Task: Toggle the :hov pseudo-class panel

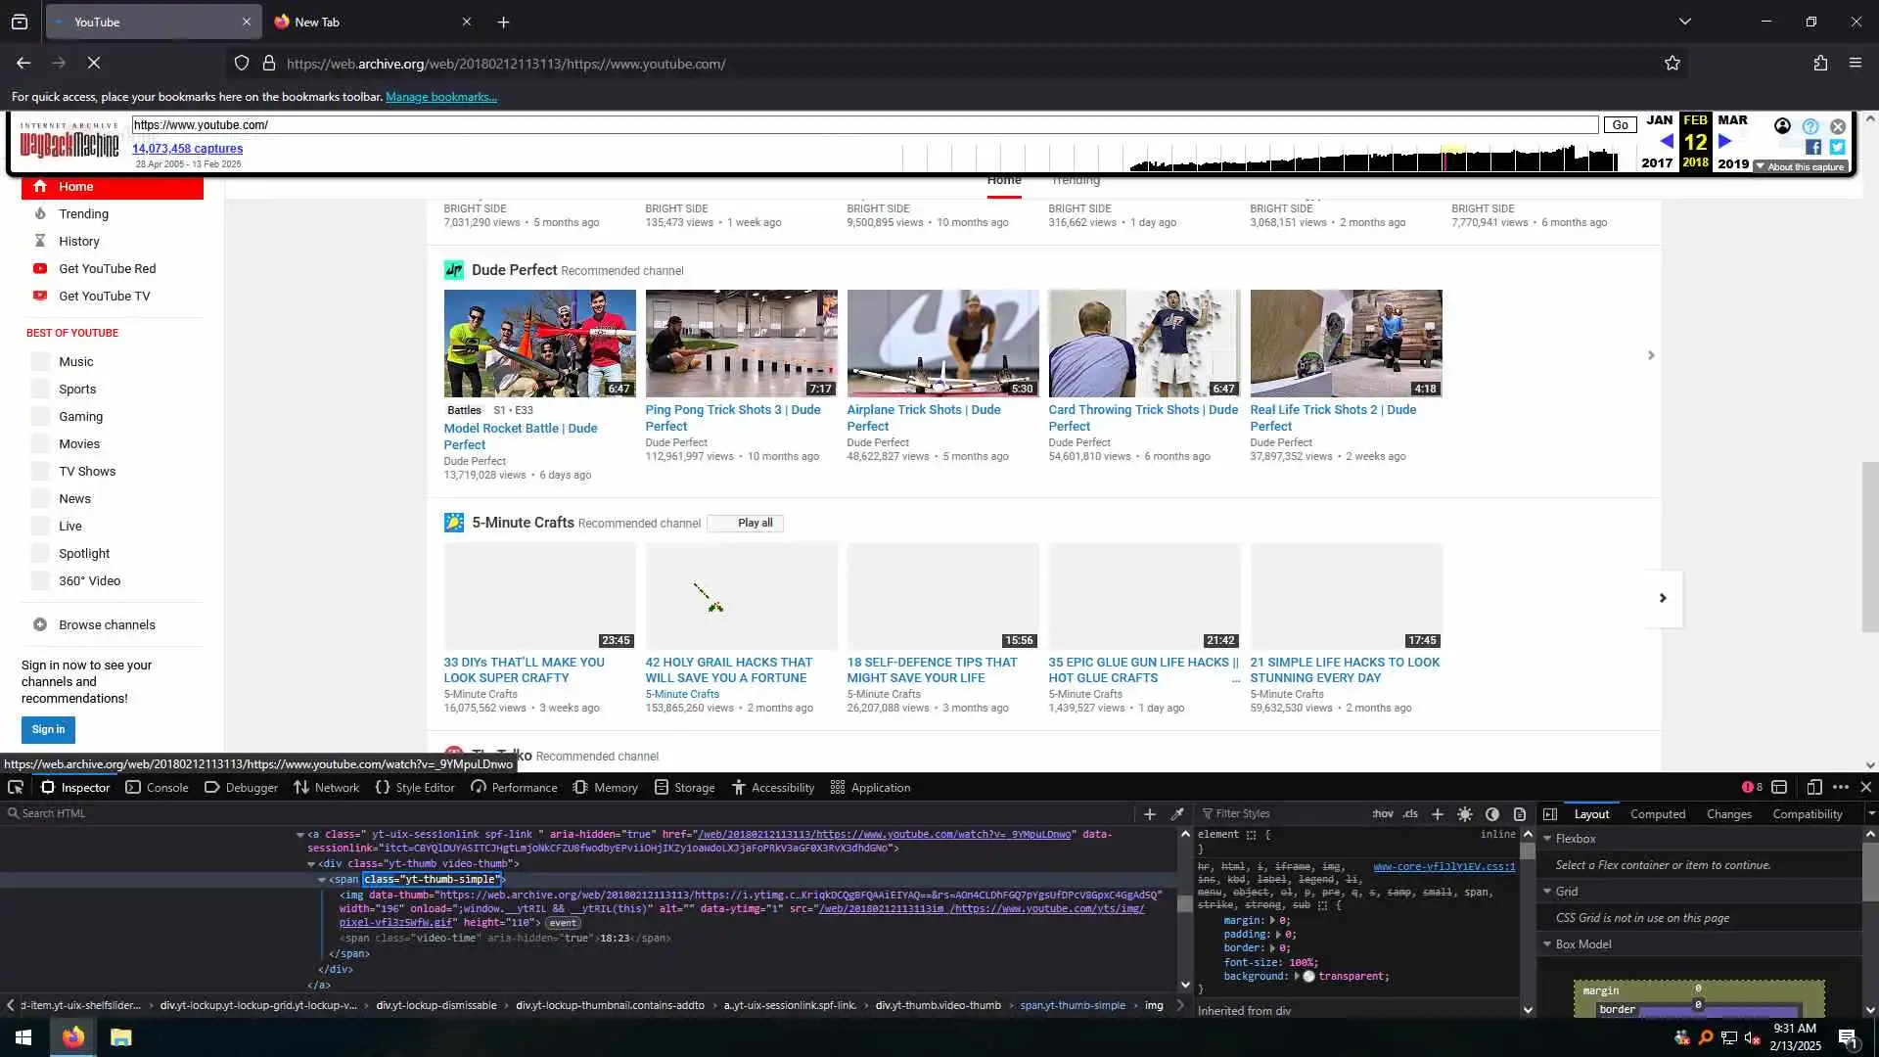Action: 1382,814
